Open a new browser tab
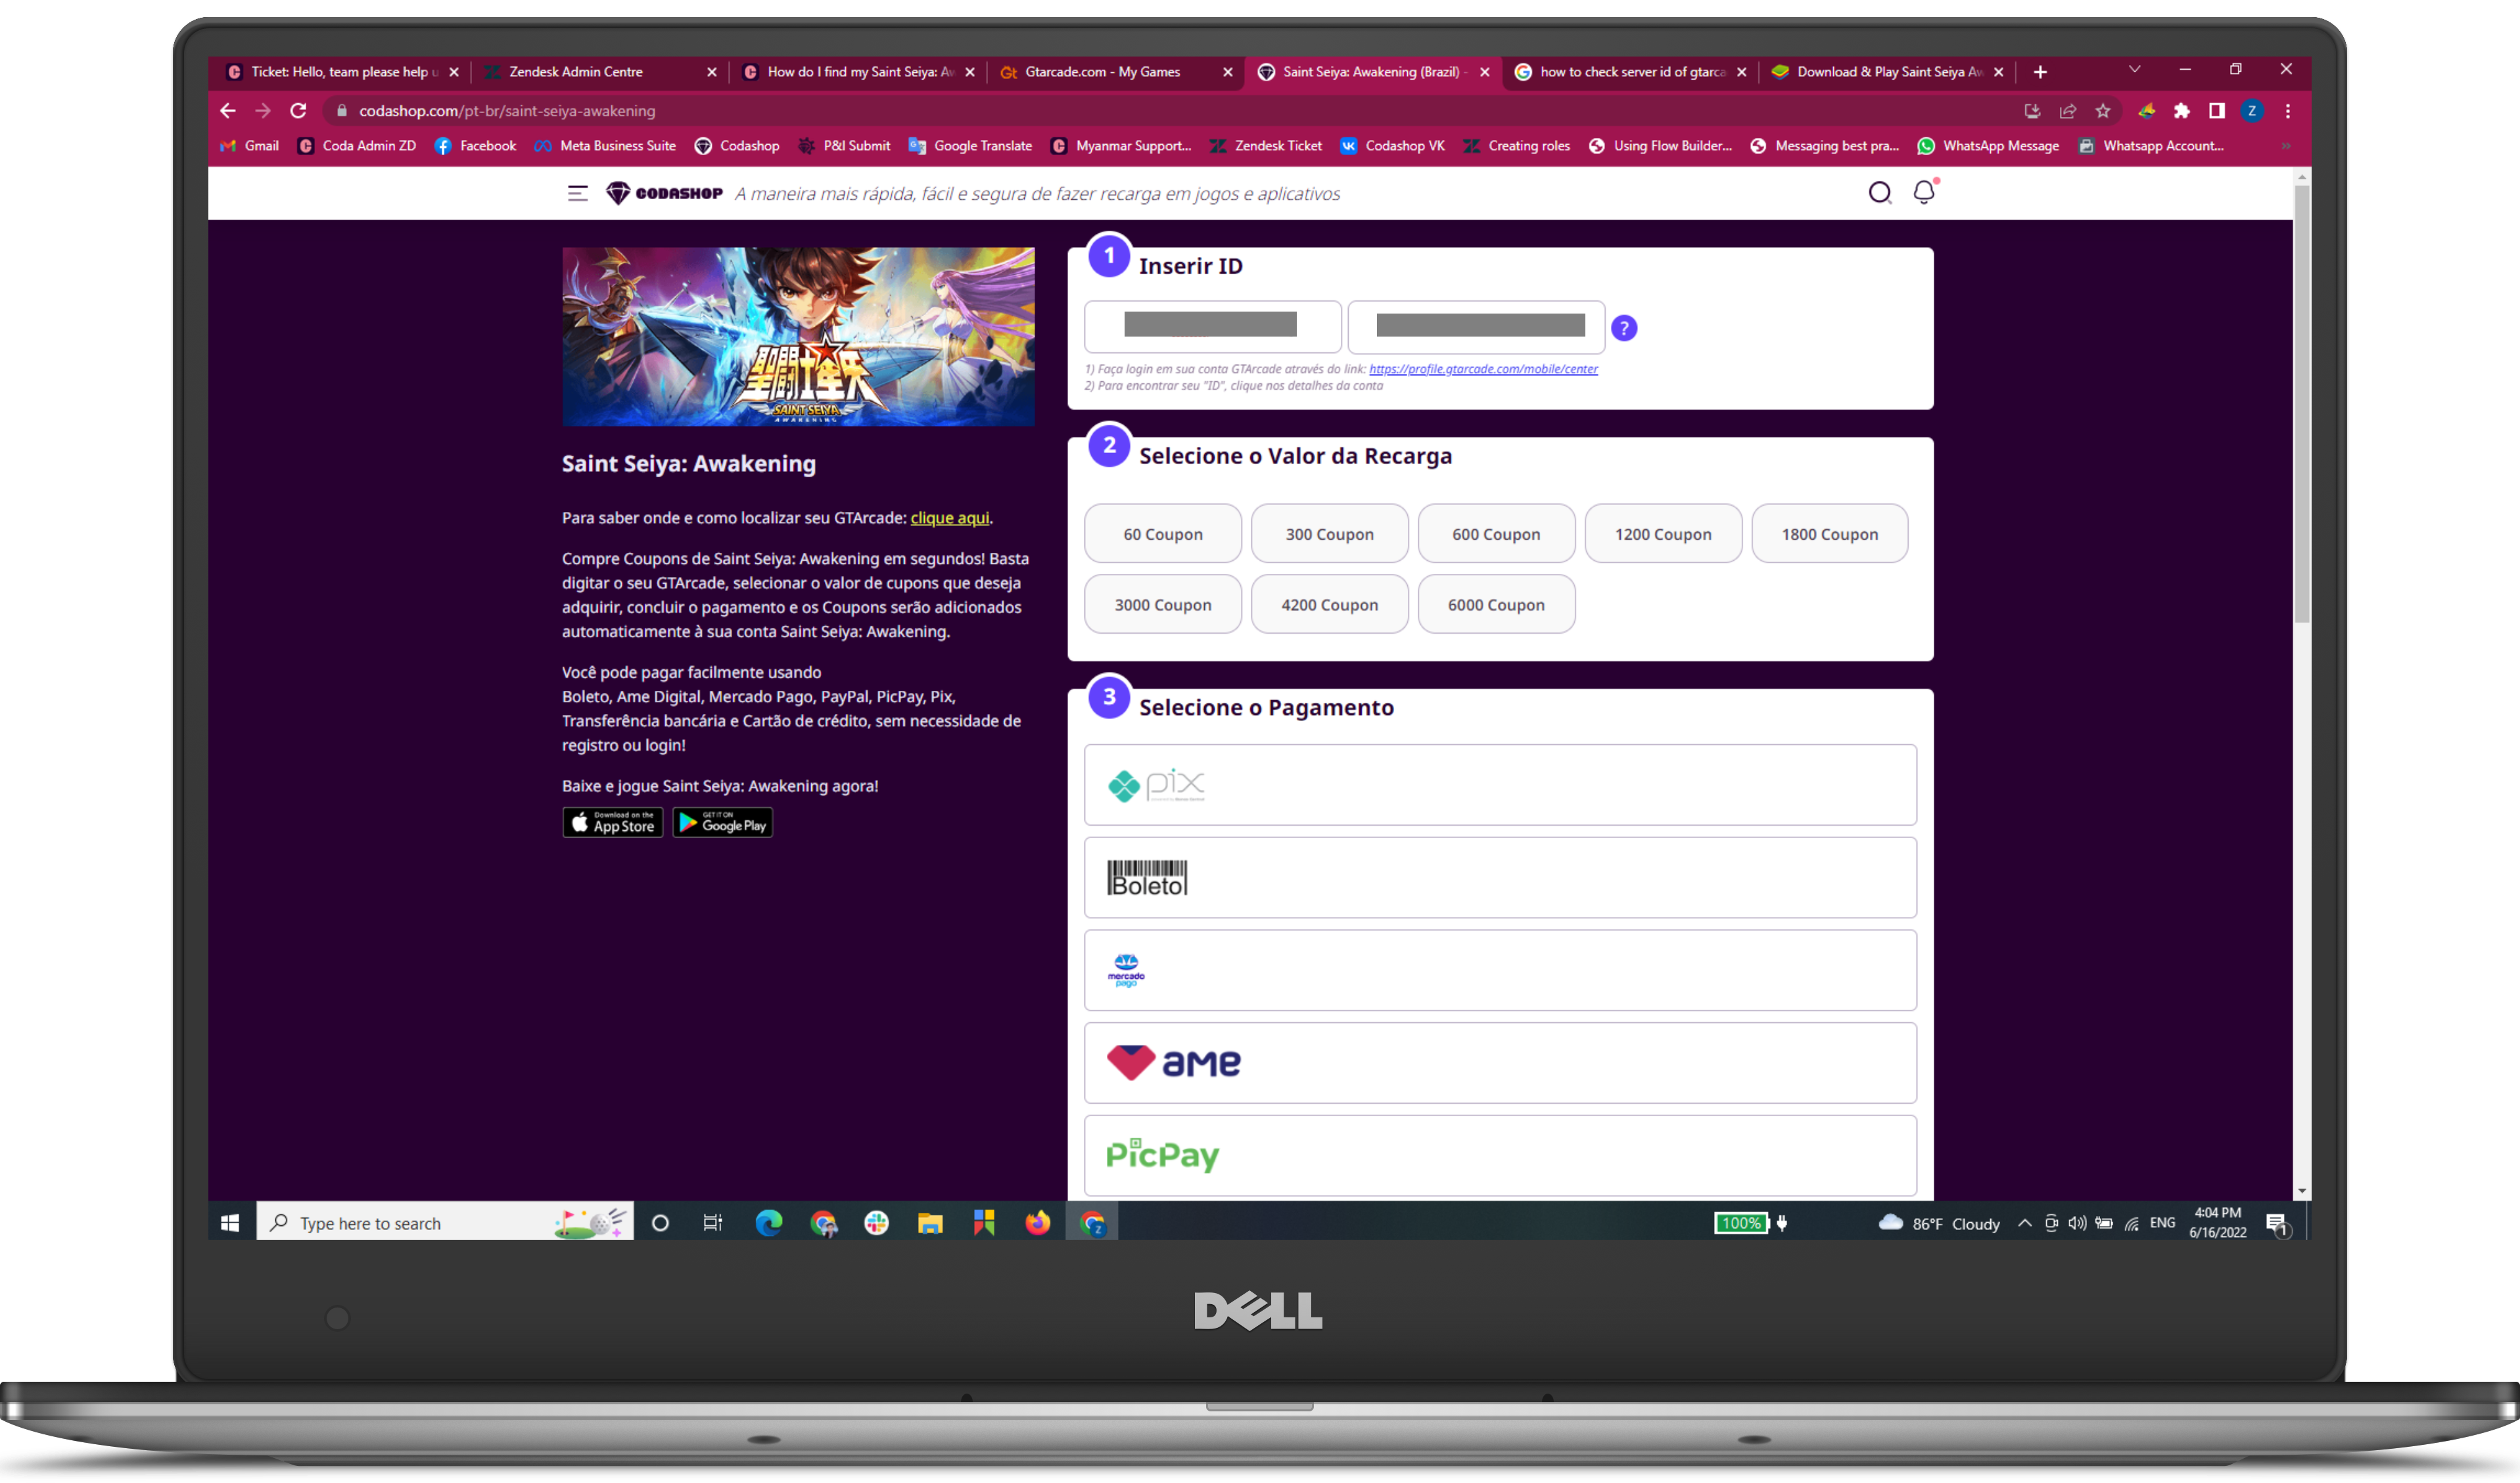The height and width of the screenshot is (1483, 2520). click(2040, 72)
